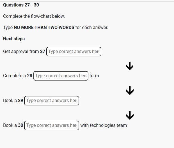Click the down arrow between steps 29 and 30
The height and width of the screenshot is (148, 174).
click(x=130, y=115)
